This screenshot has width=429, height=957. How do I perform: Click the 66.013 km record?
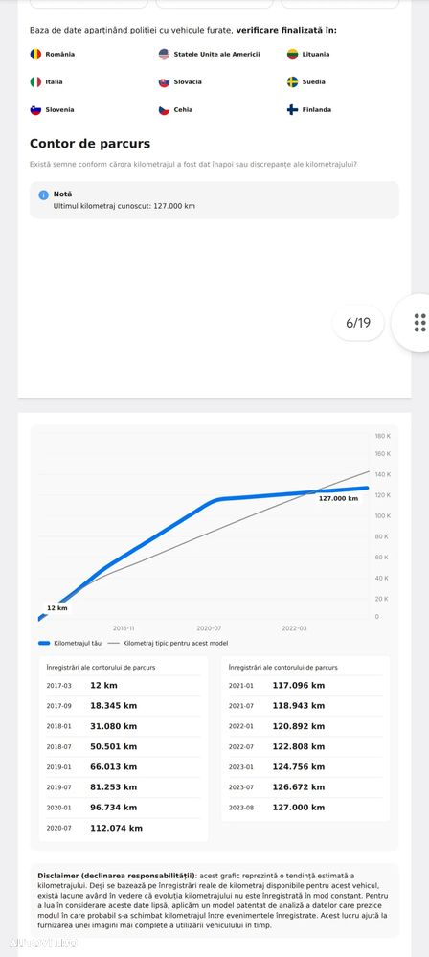click(123, 766)
